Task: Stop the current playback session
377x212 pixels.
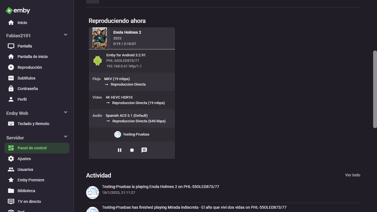Action: [132, 150]
